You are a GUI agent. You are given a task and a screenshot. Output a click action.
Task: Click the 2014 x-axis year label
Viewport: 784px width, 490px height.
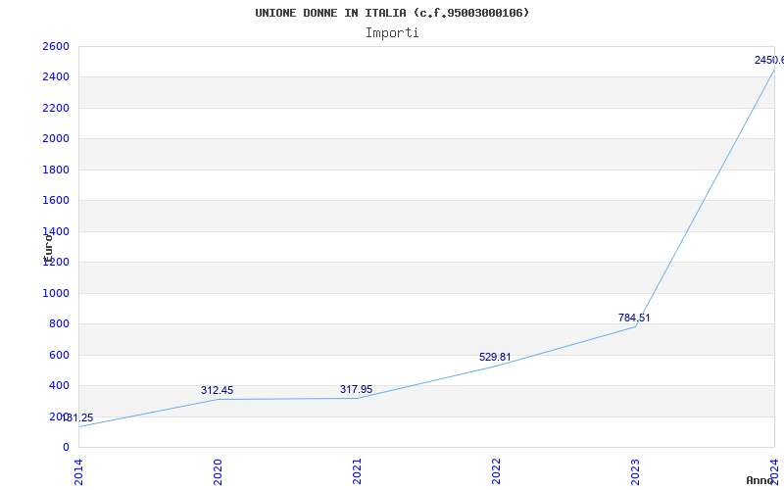(x=78, y=472)
